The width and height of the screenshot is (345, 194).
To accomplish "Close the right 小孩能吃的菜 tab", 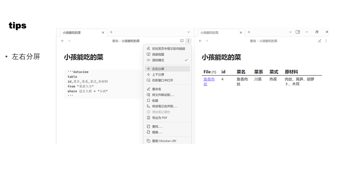I will coord(241,33).
